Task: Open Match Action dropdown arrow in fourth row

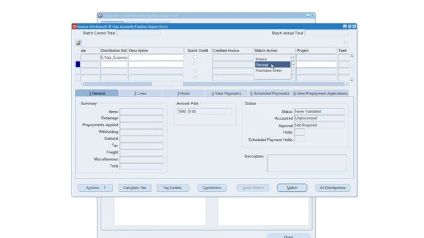Action: [x=293, y=78]
